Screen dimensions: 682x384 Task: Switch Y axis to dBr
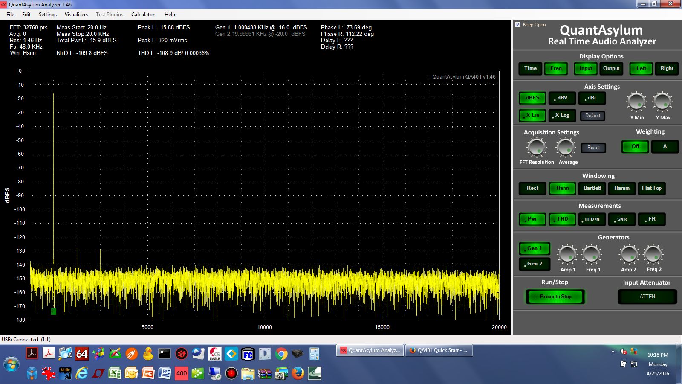point(592,98)
